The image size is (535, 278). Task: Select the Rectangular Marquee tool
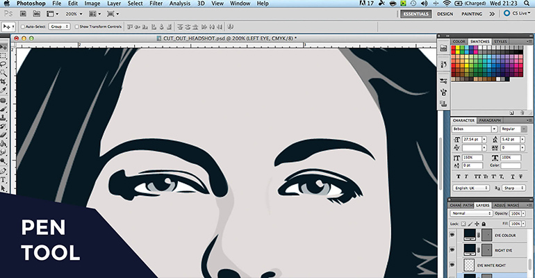(3, 56)
